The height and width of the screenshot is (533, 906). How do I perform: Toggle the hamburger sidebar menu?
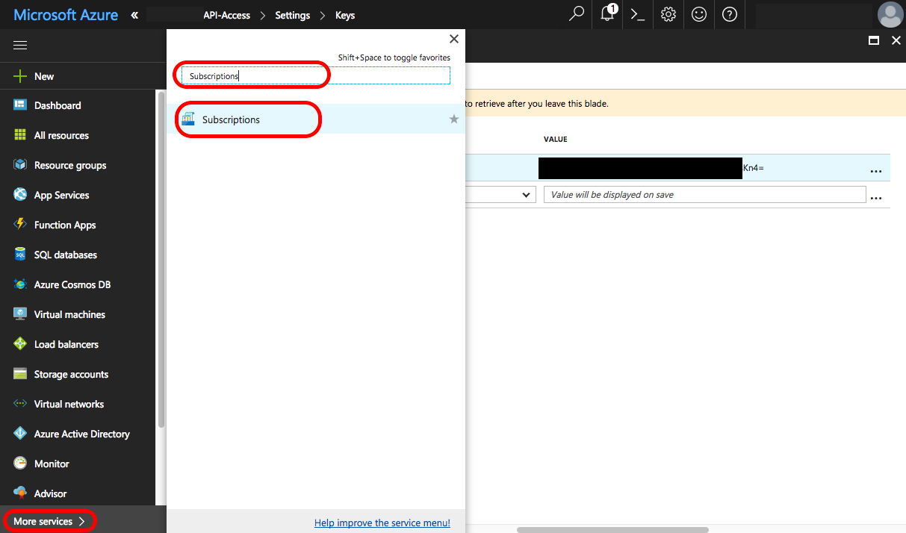pyautogui.click(x=20, y=45)
